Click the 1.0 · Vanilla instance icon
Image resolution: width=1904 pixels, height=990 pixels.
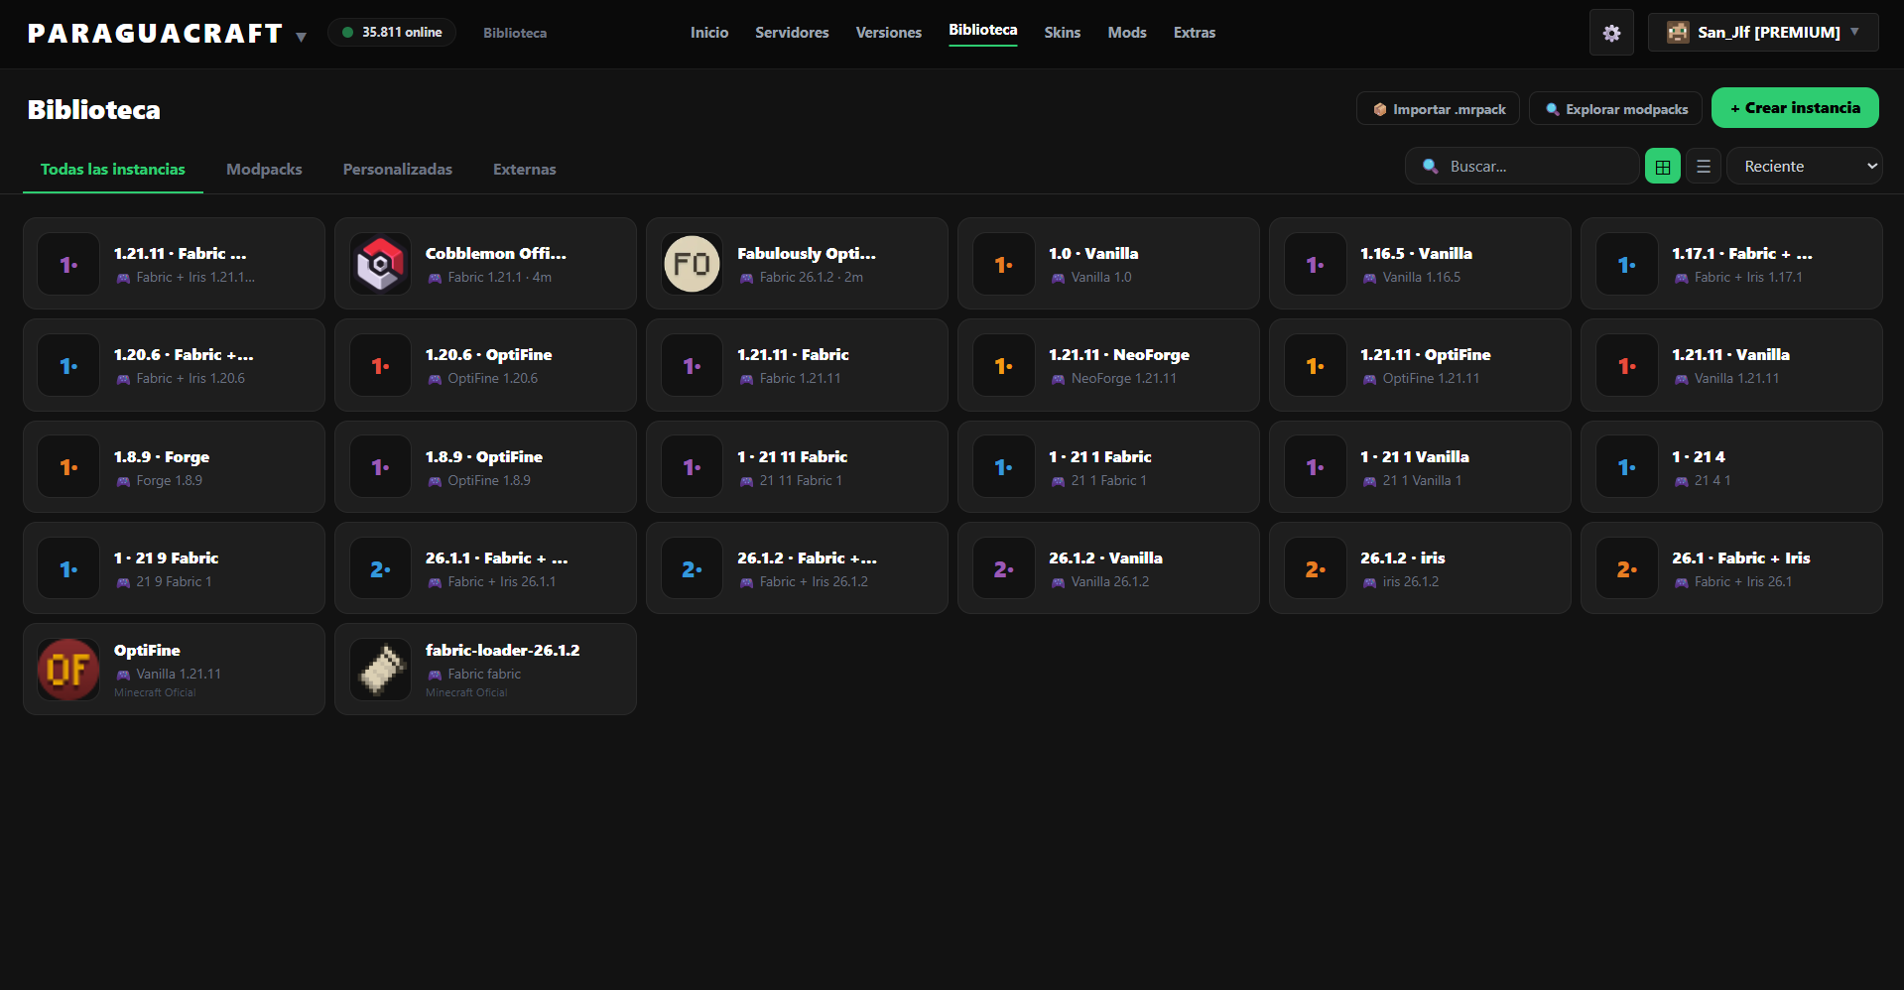click(x=1003, y=264)
